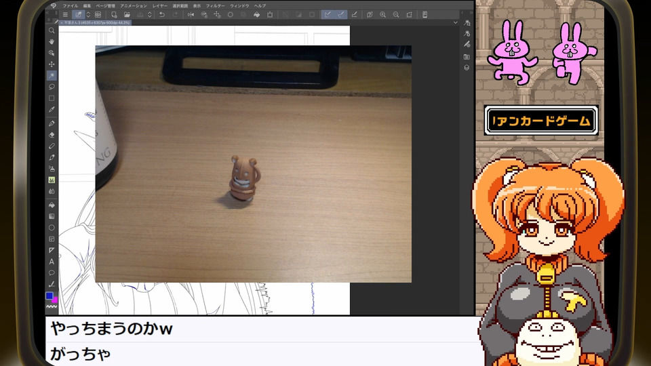Expand the stepper arrows beside Clip Studio icon
The height and width of the screenshot is (366, 651).
coord(88,14)
